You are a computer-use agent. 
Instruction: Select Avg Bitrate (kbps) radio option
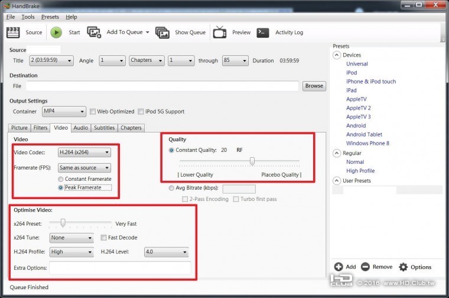[171, 188]
